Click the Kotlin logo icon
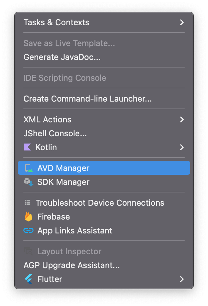This screenshot has width=208, height=306. point(28,147)
